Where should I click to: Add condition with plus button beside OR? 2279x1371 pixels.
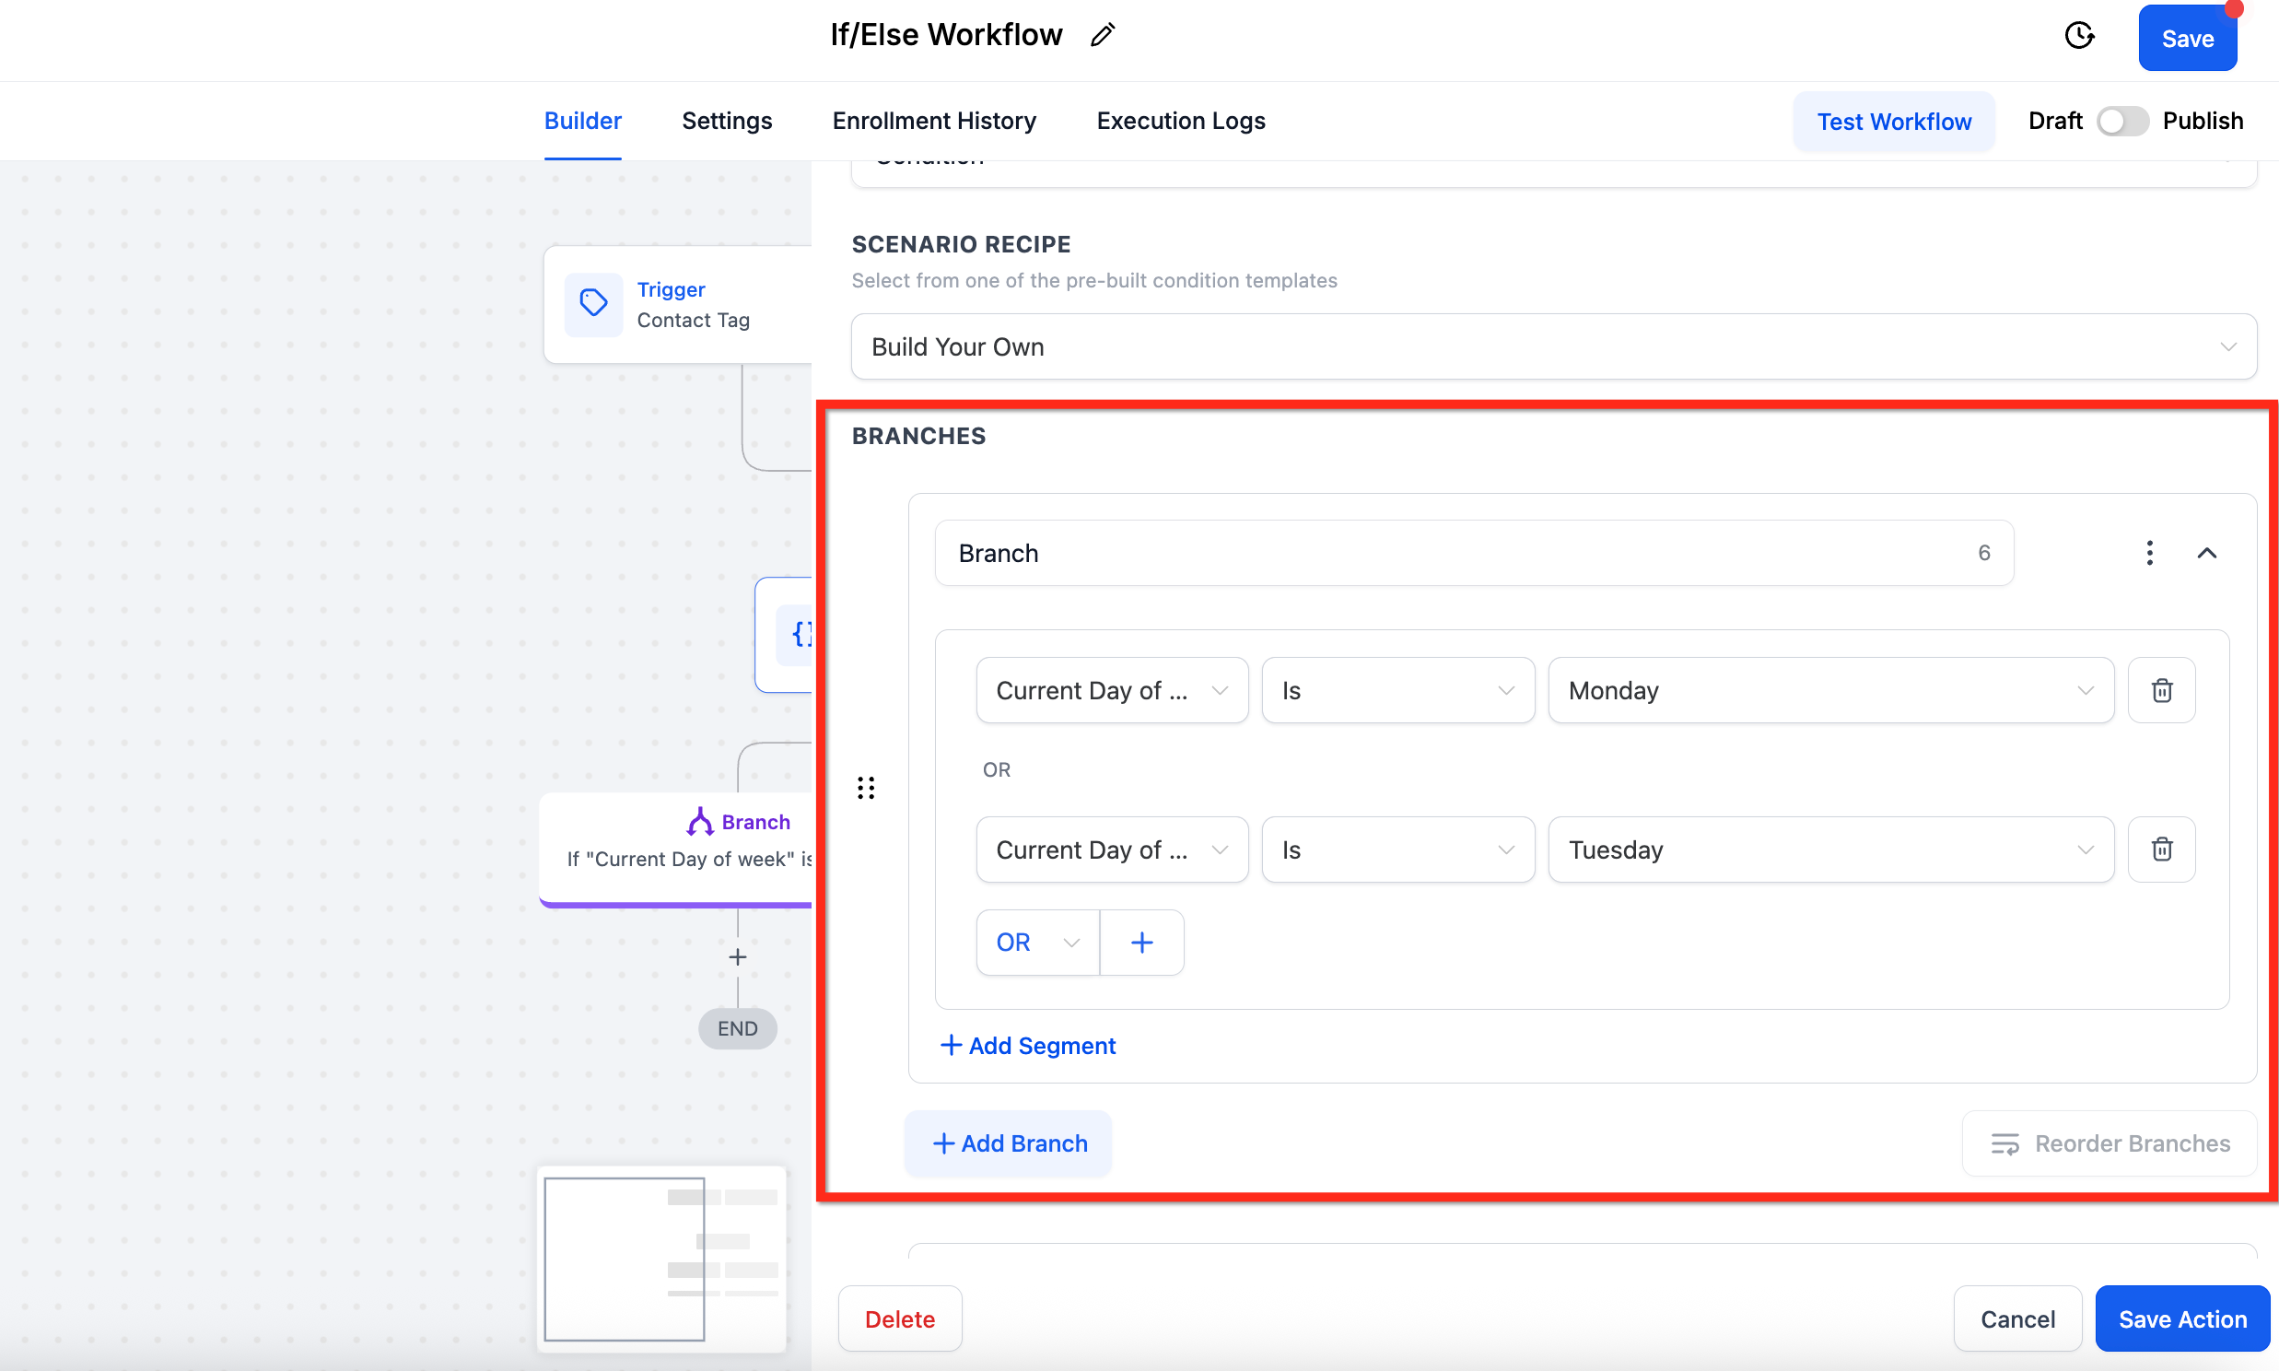tap(1141, 943)
